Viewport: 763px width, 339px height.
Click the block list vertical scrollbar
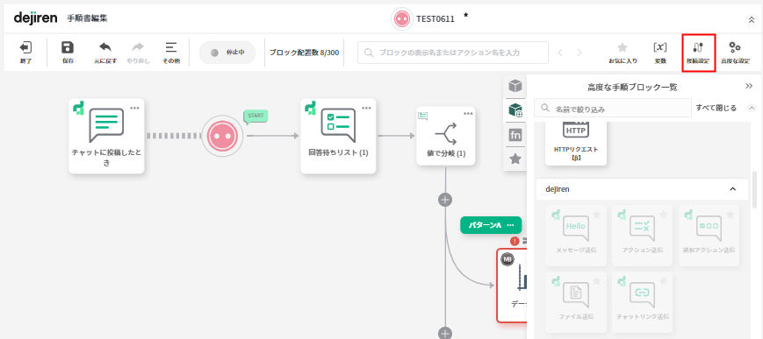tap(754, 190)
